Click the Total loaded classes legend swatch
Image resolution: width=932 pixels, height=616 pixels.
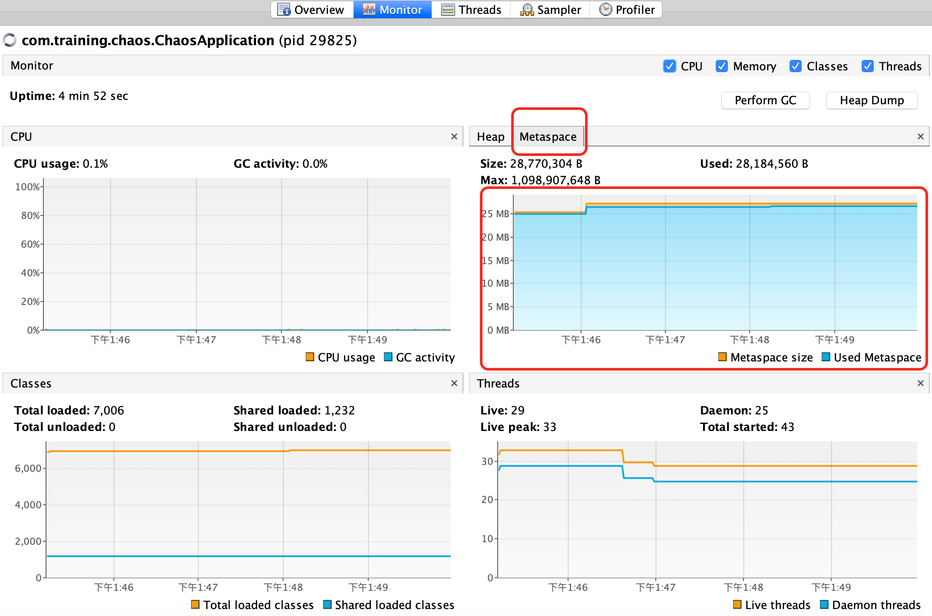click(x=195, y=604)
